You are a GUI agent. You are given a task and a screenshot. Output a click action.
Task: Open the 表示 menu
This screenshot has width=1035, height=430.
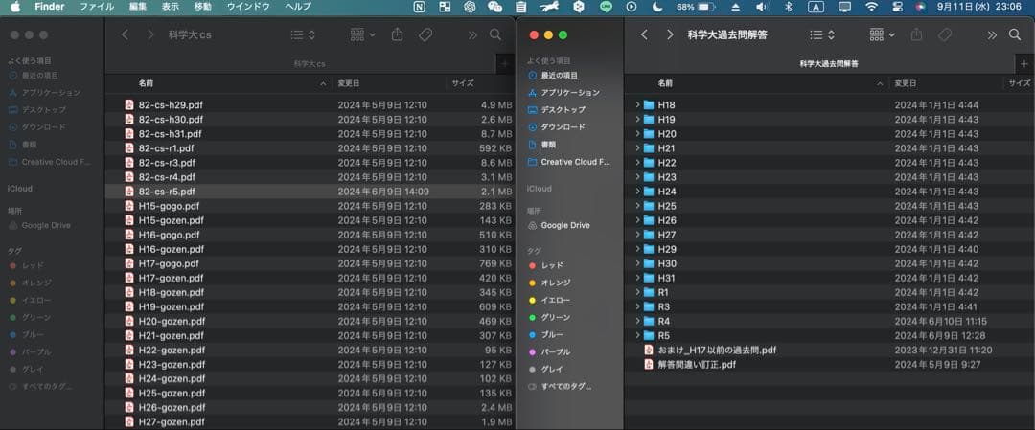tap(171, 7)
